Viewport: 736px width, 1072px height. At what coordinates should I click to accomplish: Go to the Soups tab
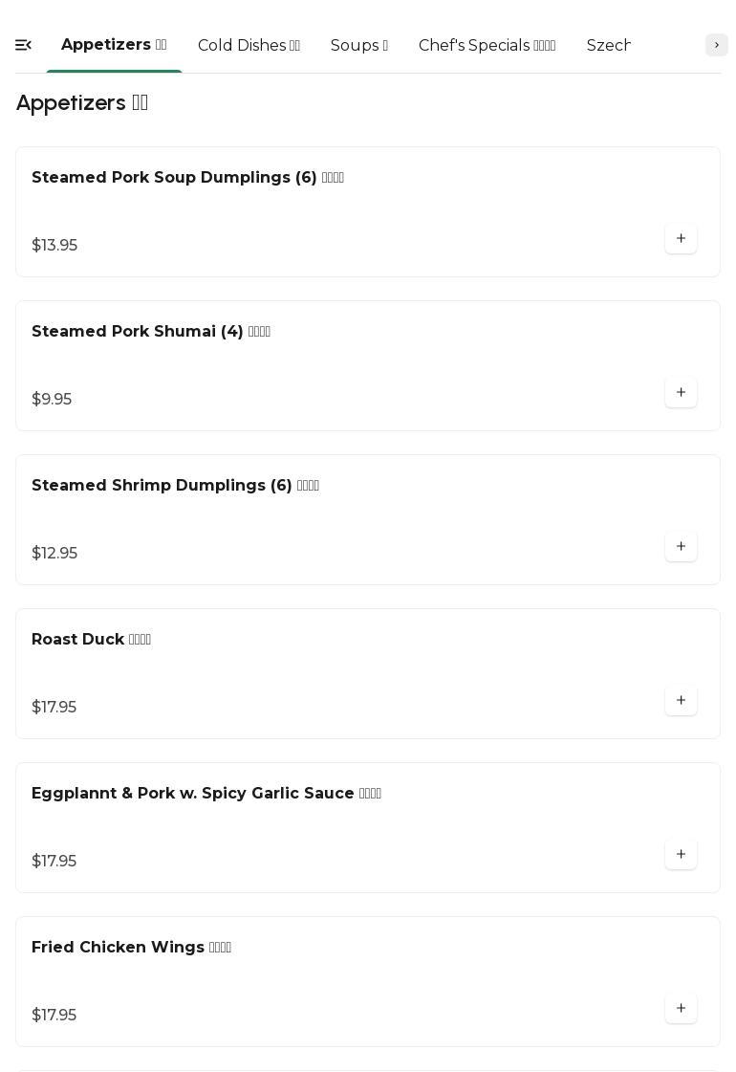(x=359, y=46)
